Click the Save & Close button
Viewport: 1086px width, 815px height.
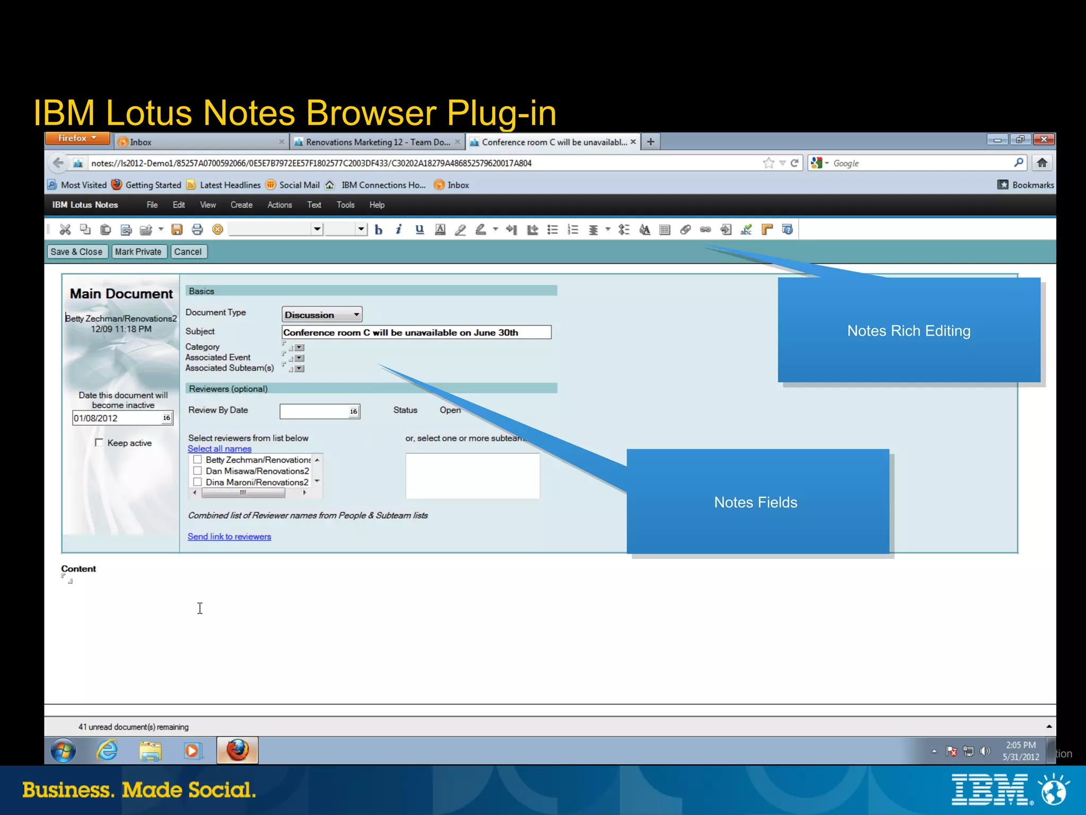pyautogui.click(x=76, y=252)
